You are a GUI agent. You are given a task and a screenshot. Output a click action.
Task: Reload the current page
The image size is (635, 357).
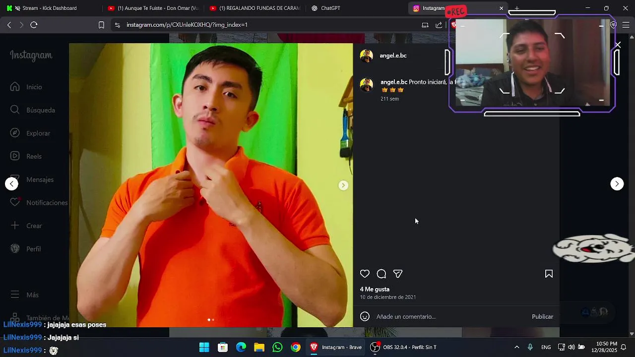coord(34,25)
